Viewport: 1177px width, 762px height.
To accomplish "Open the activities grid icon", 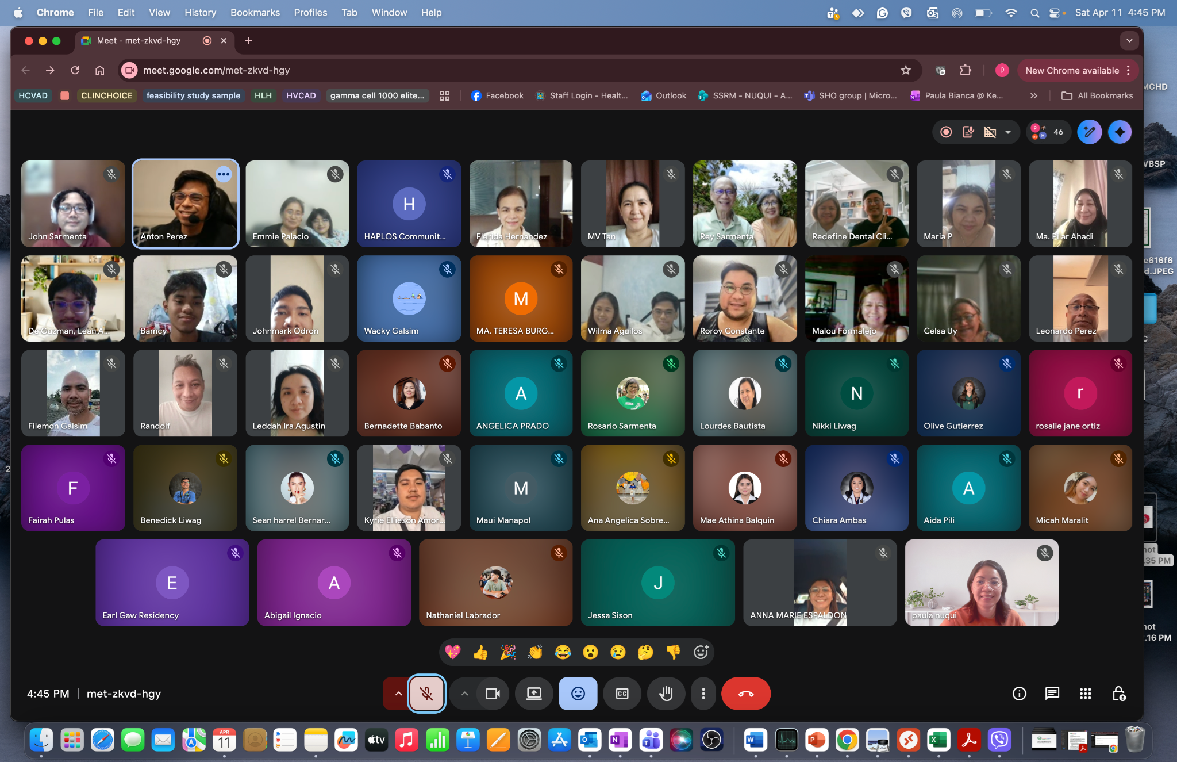I will click(1085, 694).
